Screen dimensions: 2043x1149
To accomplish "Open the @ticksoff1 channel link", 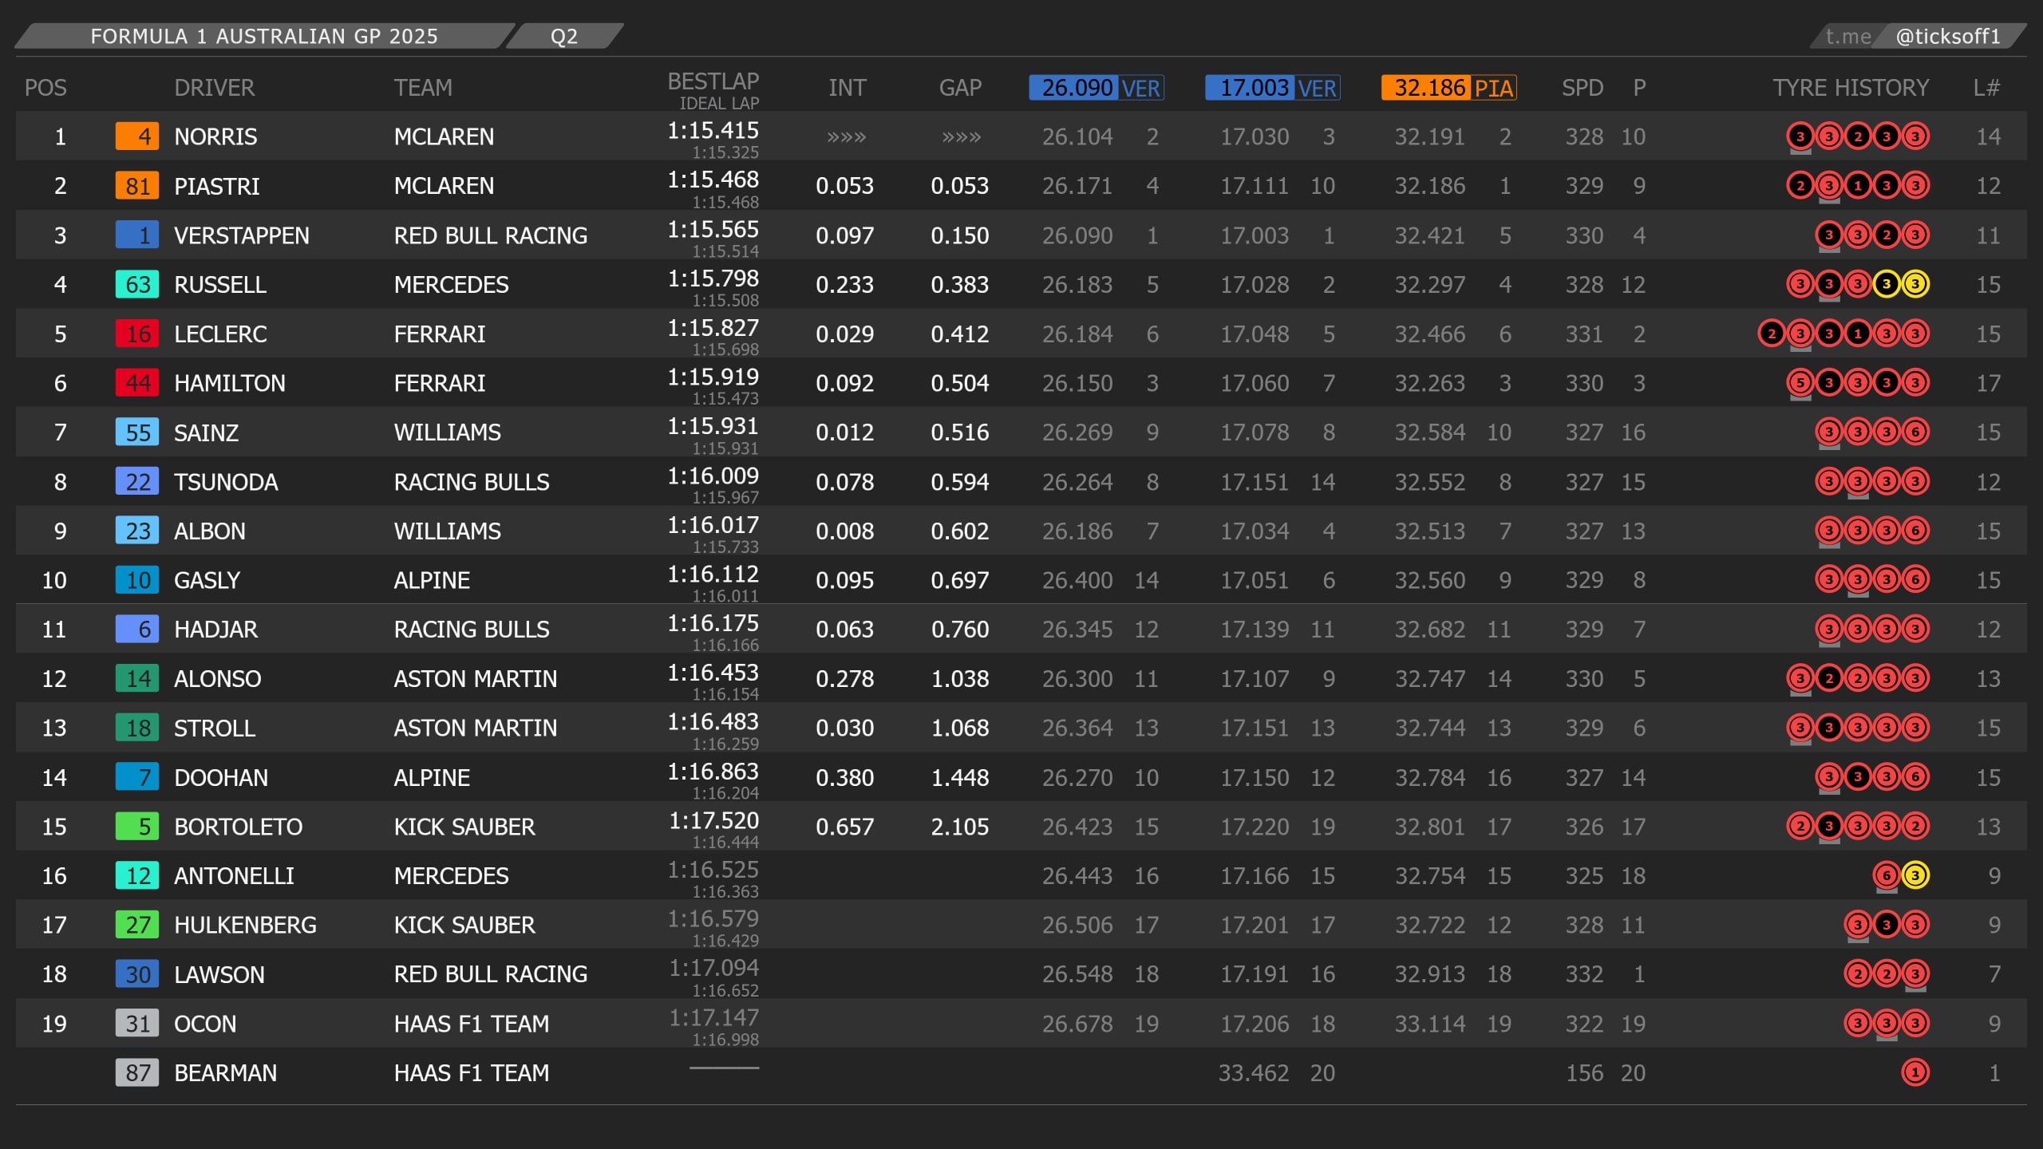I will click(1947, 36).
